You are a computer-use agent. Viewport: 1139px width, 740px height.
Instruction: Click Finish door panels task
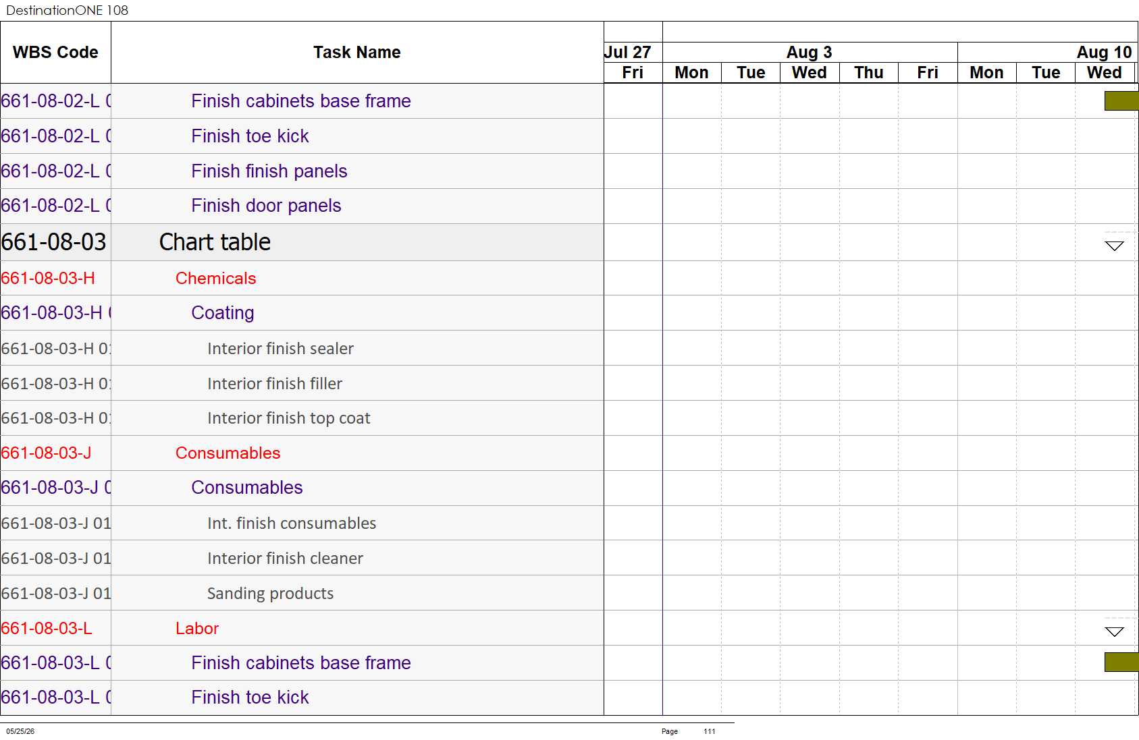point(266,206)
